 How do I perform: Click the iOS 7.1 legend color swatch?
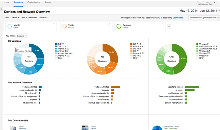(56, 44)
